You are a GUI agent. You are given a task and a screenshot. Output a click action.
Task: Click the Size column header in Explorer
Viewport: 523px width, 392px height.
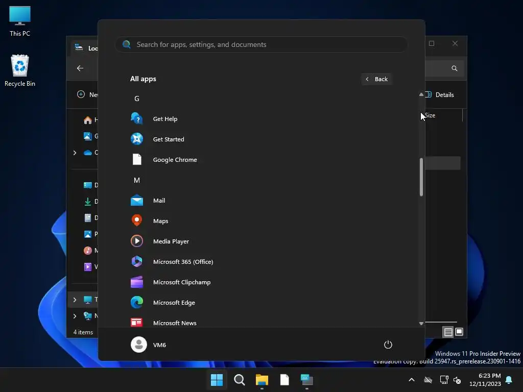click(430, 115)
